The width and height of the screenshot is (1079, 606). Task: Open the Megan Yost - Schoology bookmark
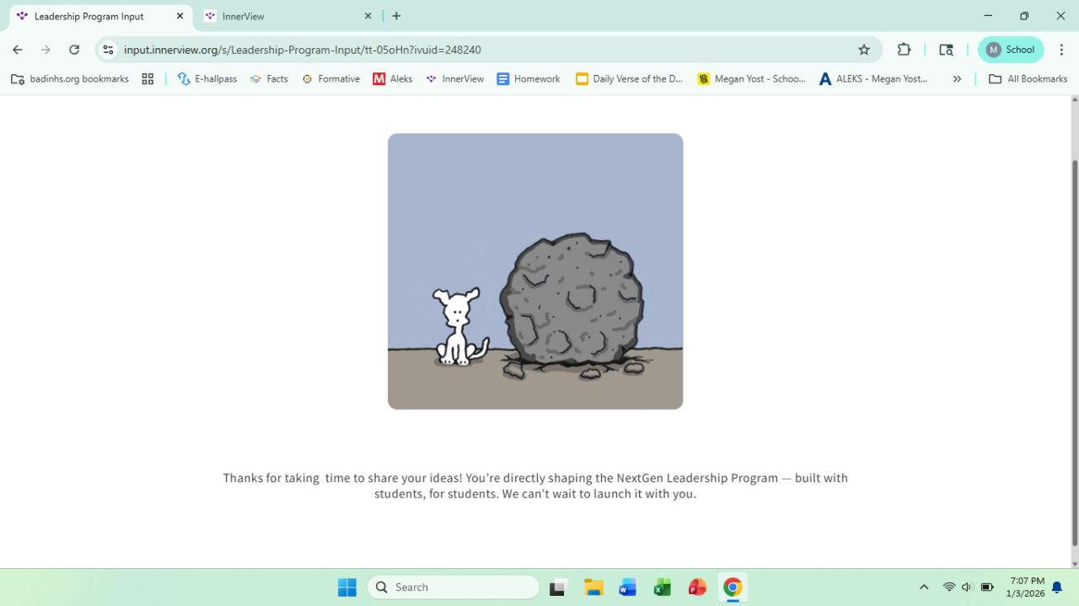pyautogui.click(x=752, y=79)
